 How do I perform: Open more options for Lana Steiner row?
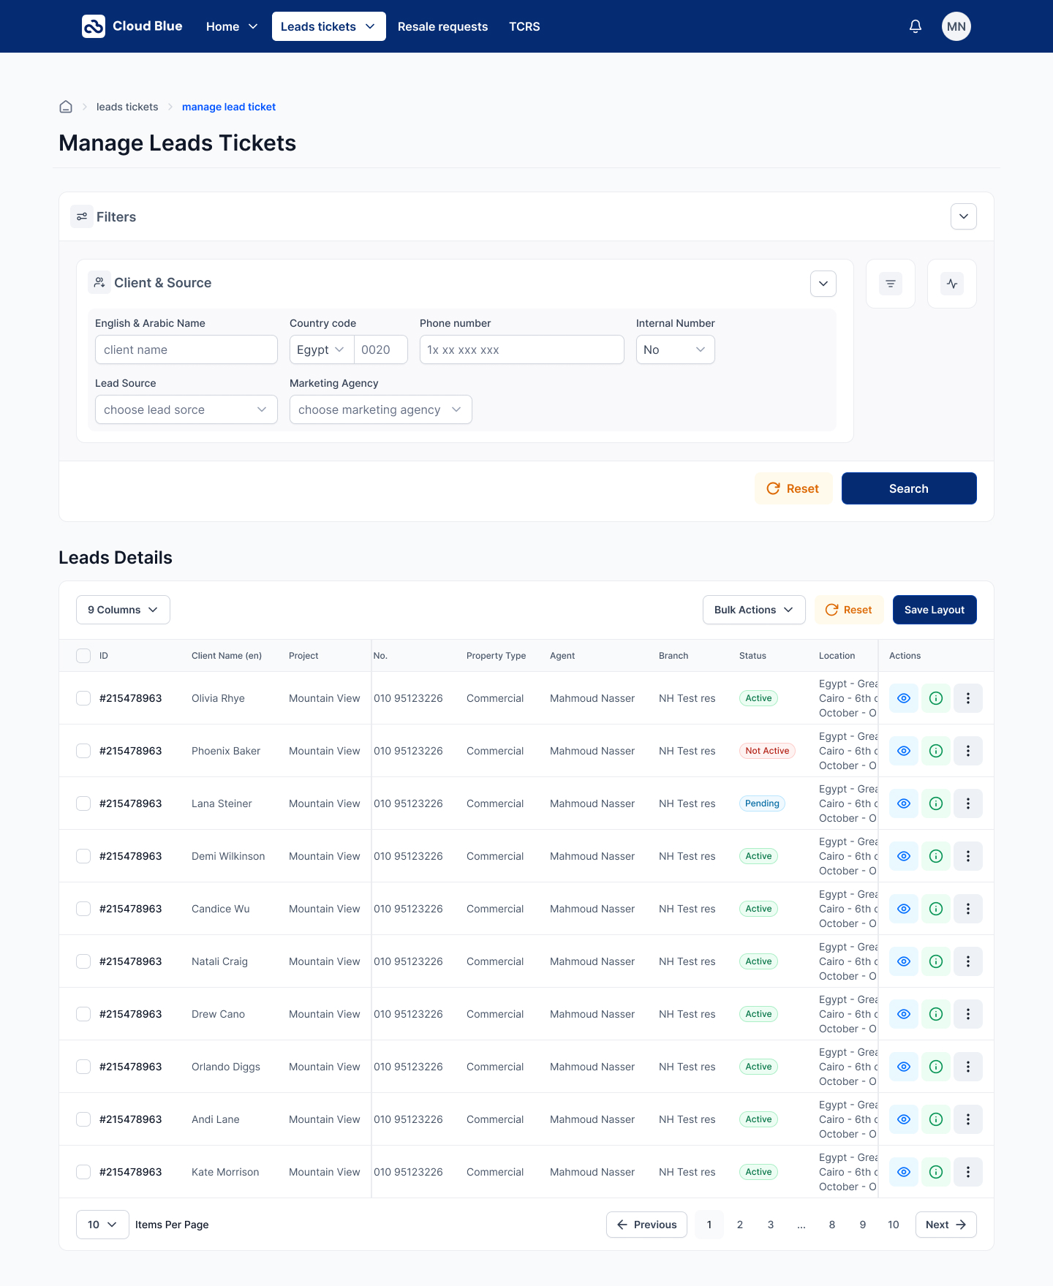tap(968, 803)
